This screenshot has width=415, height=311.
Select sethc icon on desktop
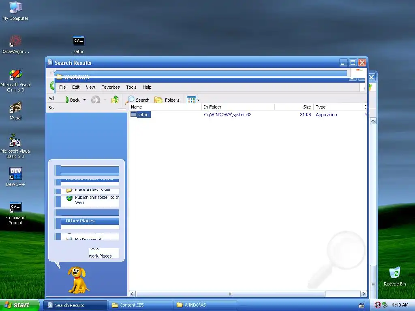coord(79,45)
